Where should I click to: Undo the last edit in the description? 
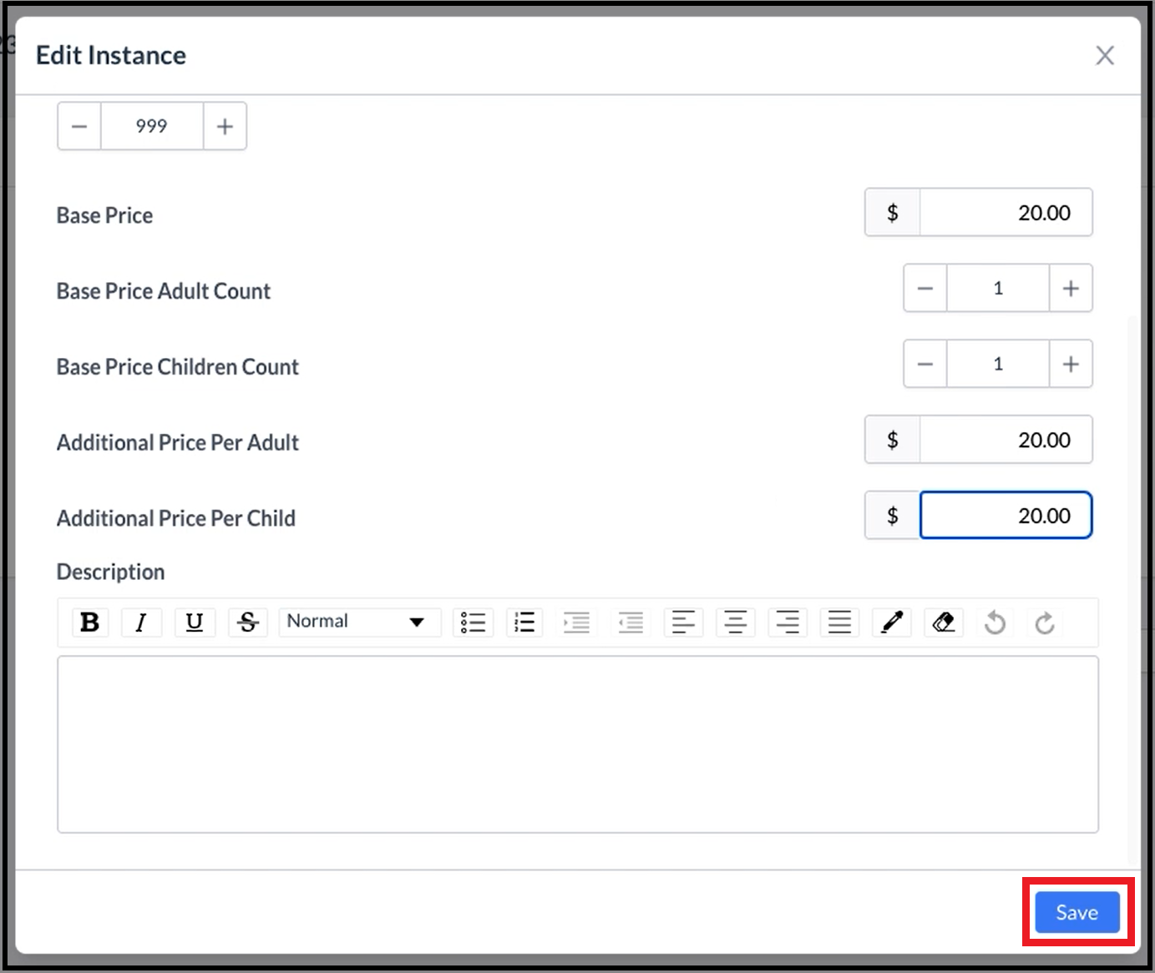(x=995, y=622)
